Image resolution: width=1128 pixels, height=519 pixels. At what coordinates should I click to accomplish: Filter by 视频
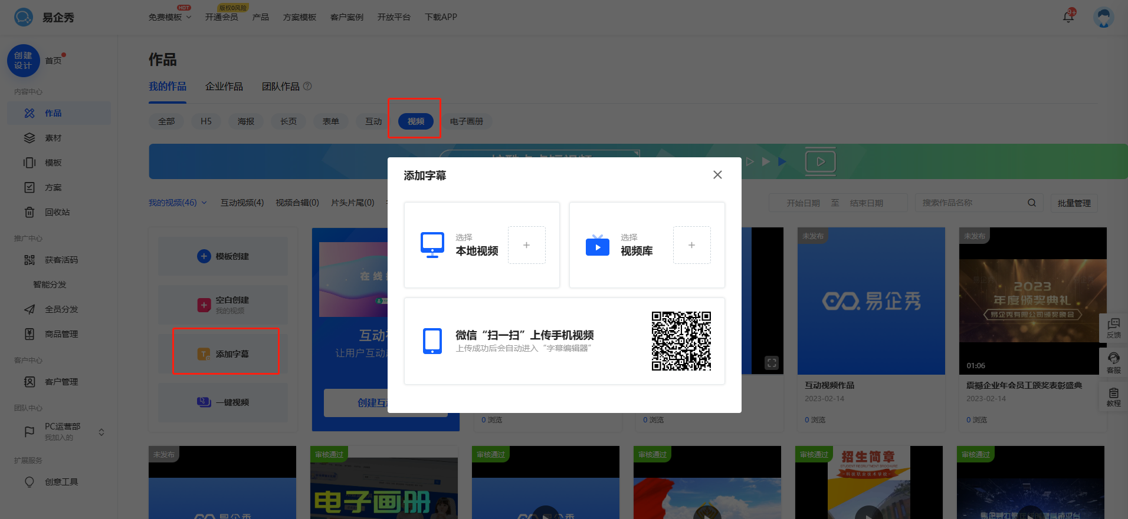[x=416, y=121]
